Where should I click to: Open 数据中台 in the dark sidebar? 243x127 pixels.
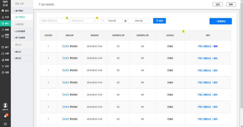(x=5, y=36)
